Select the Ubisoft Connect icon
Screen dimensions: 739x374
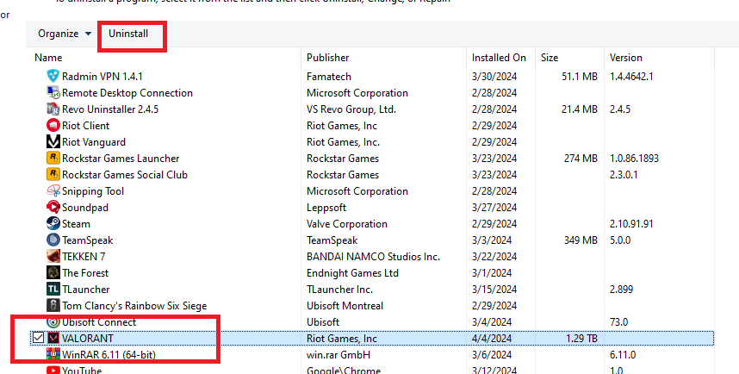tap(53, 322)
